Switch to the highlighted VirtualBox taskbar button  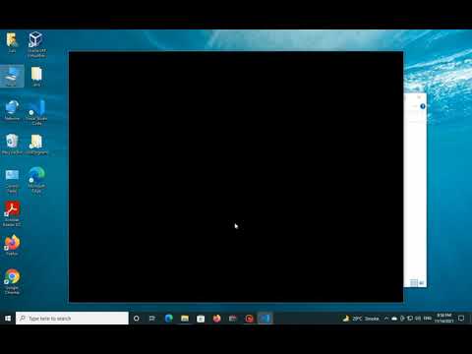265,318
